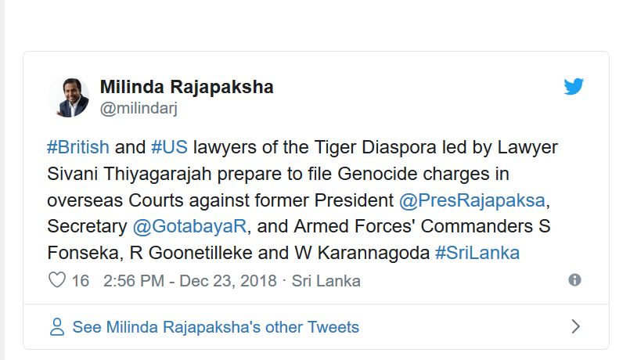The width and height of the screenshot is (630, 360).
Task: Like the tweet with heart icon
Action: coord(57,280)
